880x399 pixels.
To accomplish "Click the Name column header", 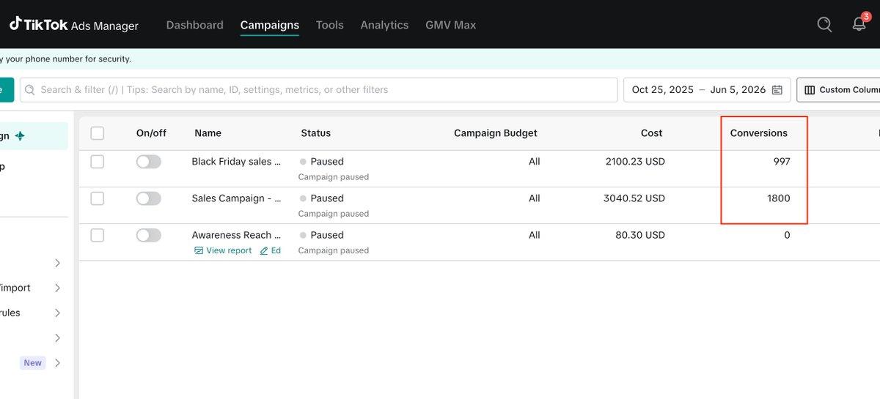I will point(208,133).
